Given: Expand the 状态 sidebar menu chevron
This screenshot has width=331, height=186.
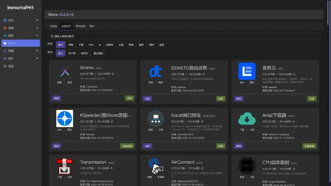Looking at the screenshot, I should point(37,20).
